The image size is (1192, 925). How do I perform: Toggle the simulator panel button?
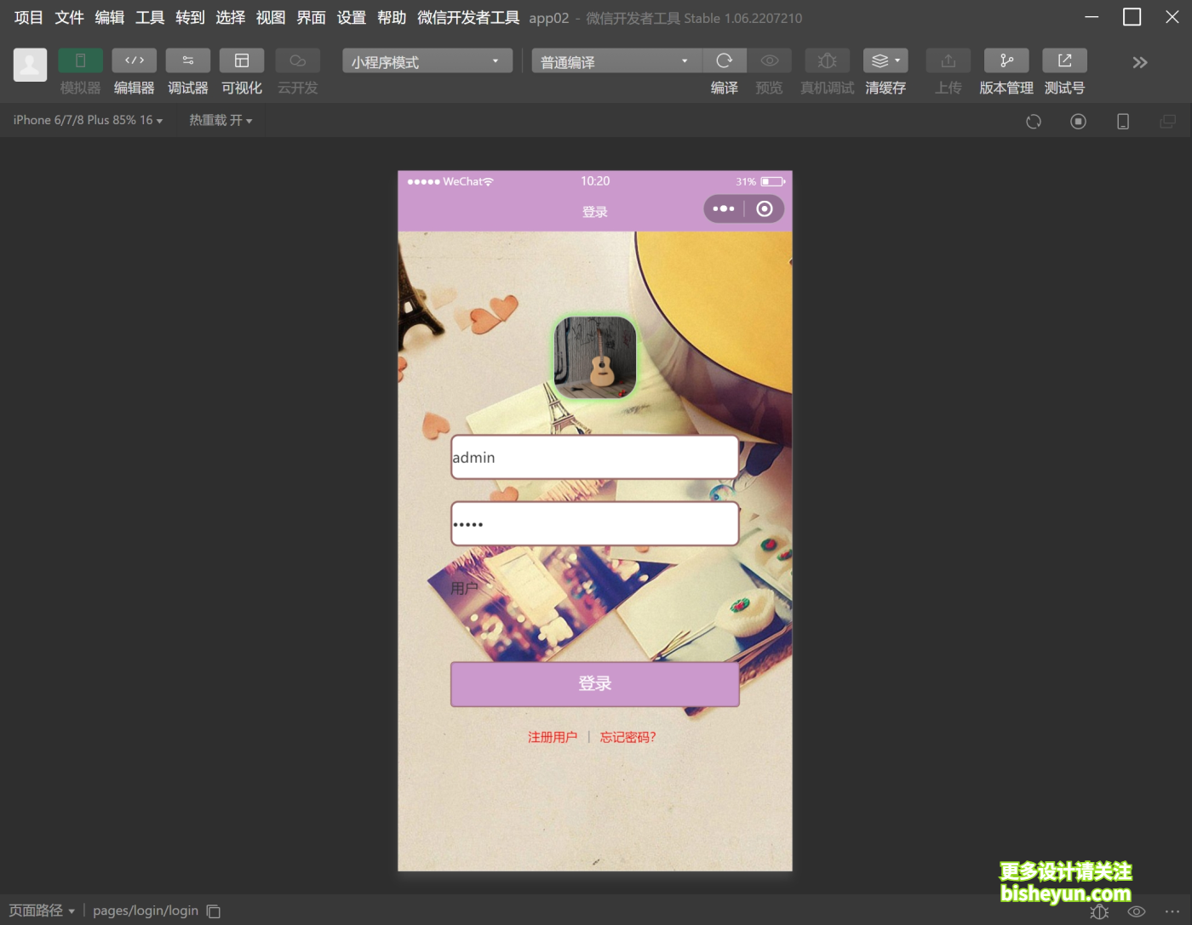tap(80, 60)
